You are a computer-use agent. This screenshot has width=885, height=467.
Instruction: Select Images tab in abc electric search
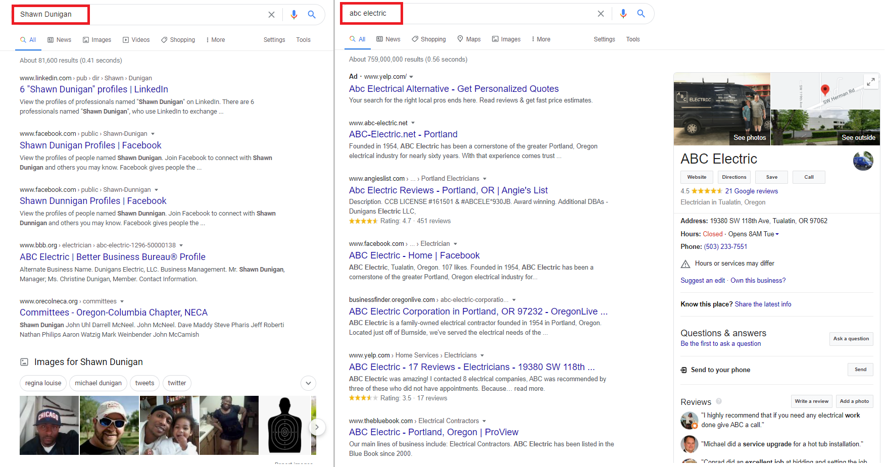(506, 39)
